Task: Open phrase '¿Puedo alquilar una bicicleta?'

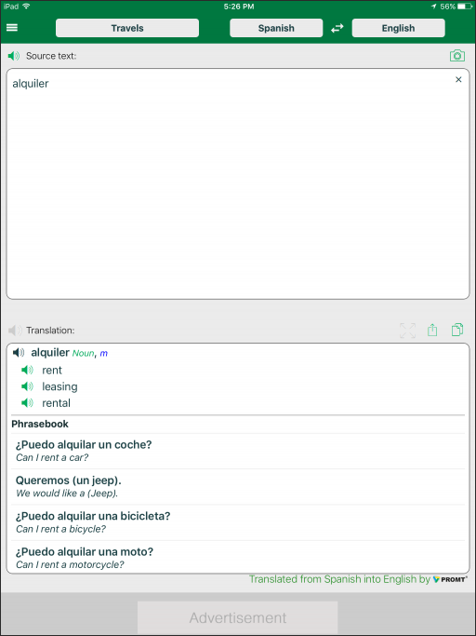Action: [238, 522]
